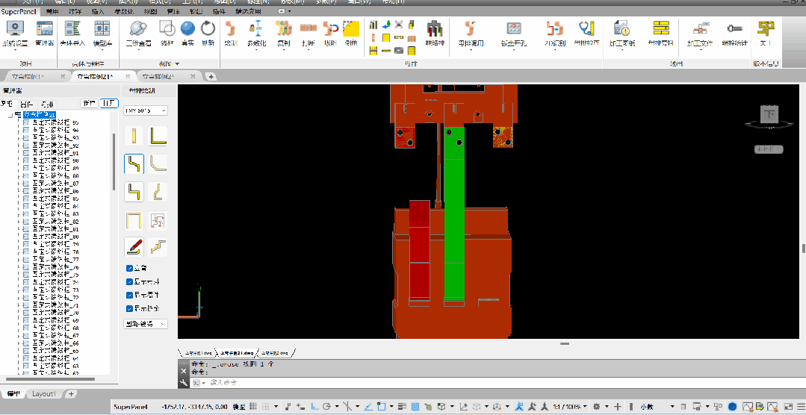Uncheck the bottom checkbox above lower dropdown
This screenshot has height=415, width=806.
click(x=129, y=308)
